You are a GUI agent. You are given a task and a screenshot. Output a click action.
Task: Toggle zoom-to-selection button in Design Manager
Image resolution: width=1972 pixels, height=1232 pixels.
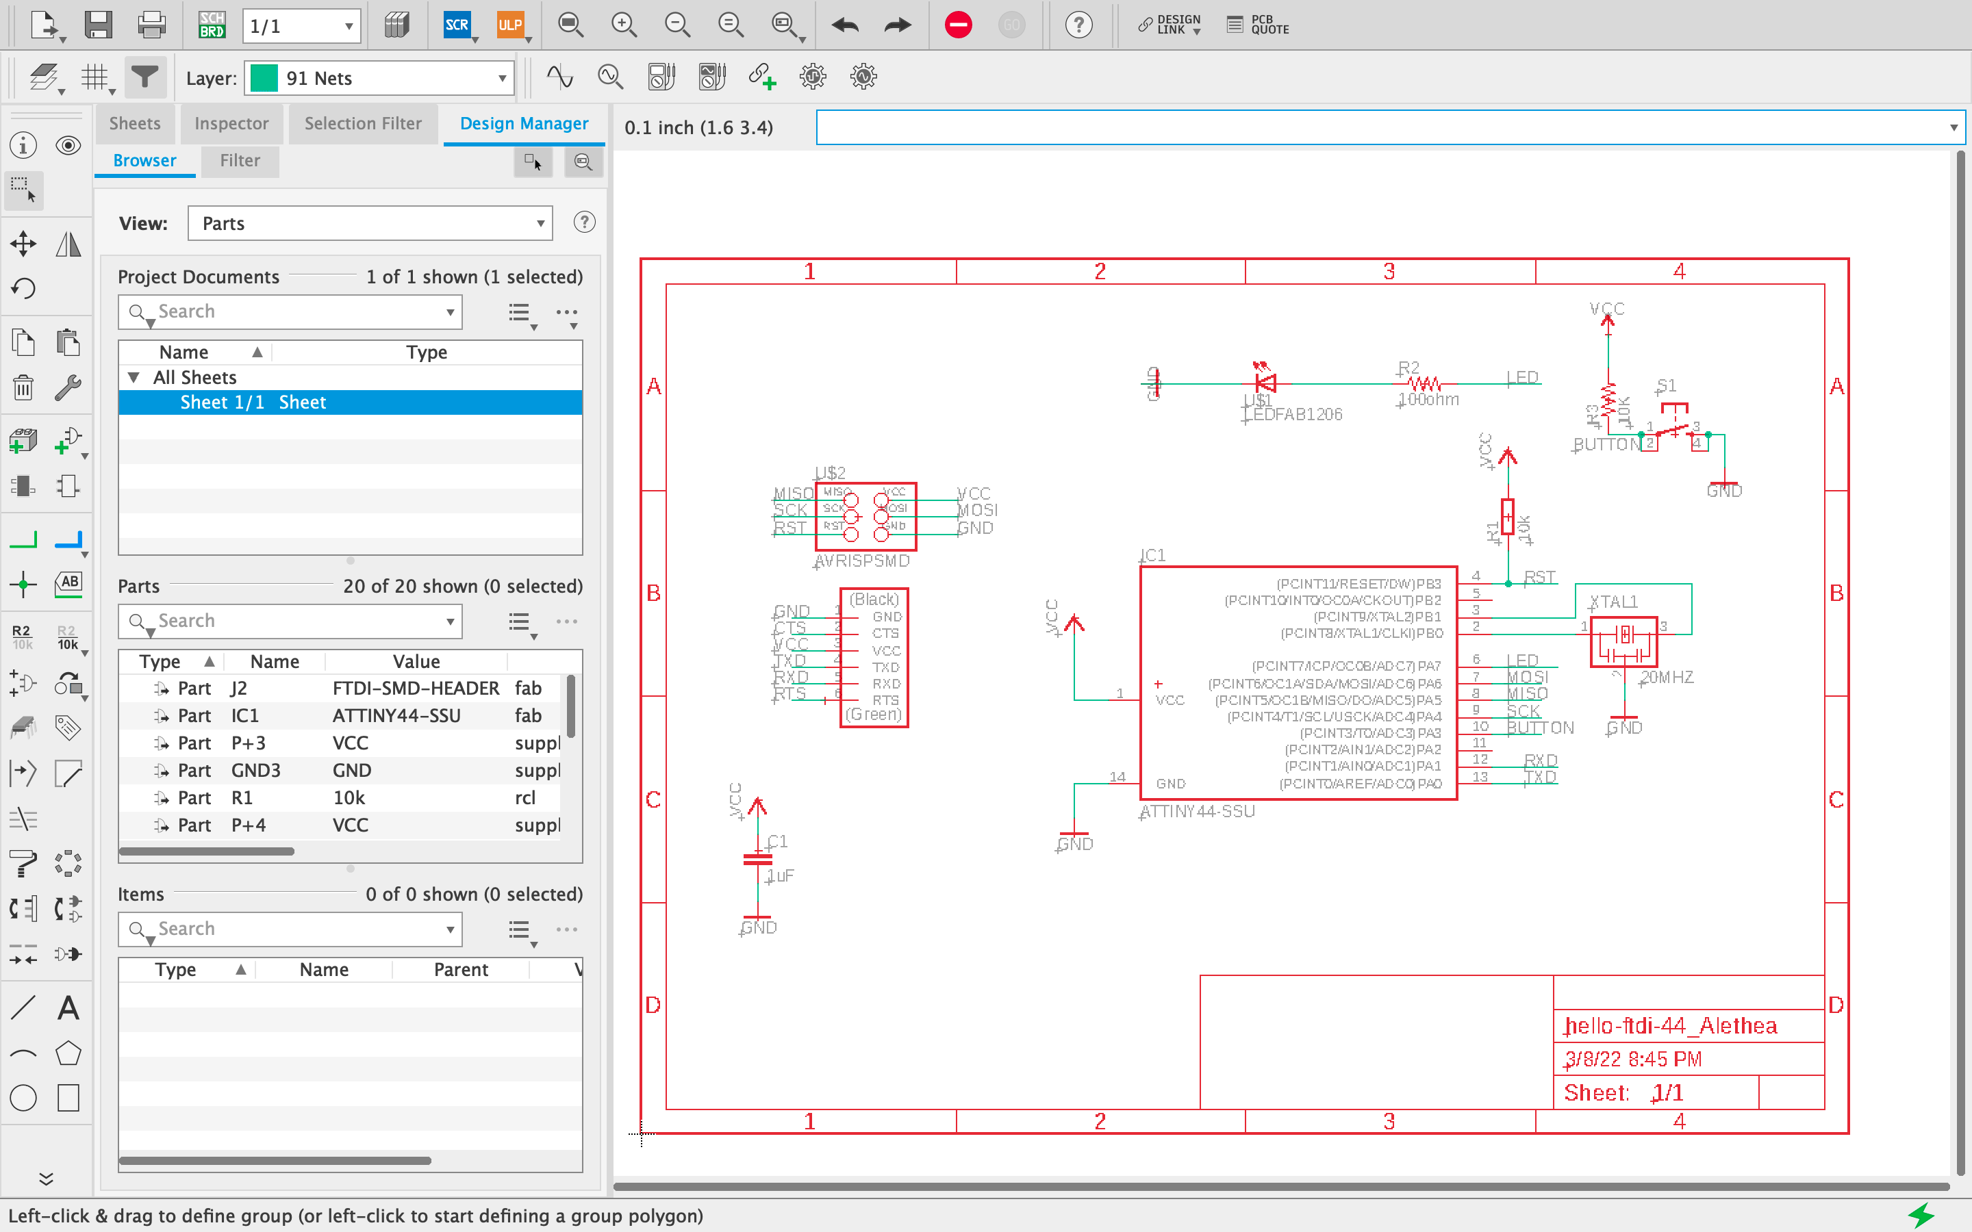click(x=583, y=162)
